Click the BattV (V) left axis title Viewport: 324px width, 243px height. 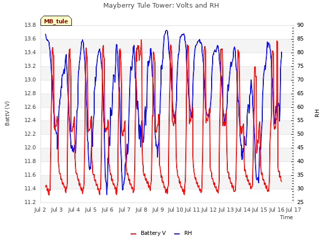7,113
